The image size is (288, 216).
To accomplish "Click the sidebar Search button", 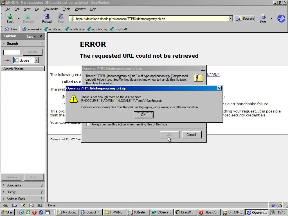I will tap(32, 52).
